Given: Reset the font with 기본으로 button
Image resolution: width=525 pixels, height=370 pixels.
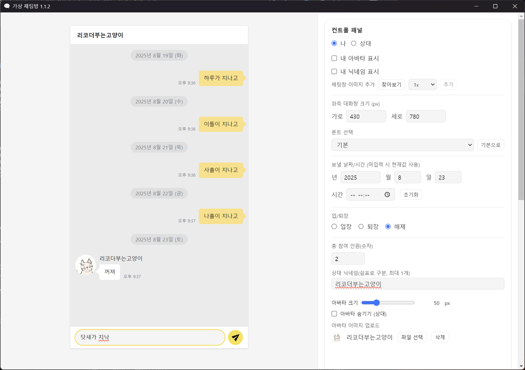Looking at the screenshot, I should (490, 145).
